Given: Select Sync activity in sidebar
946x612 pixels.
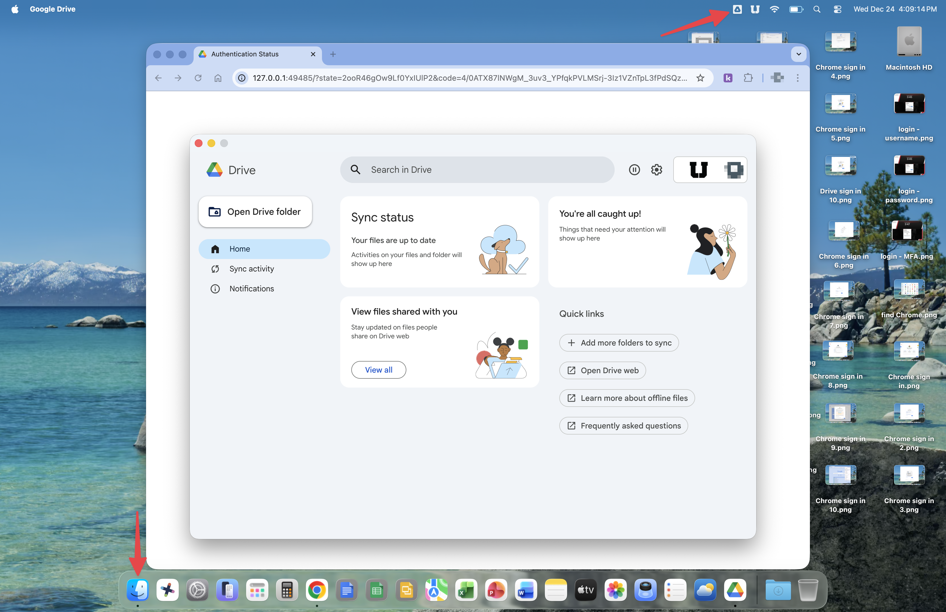Looking at the screenshot, I should (251, 269).
